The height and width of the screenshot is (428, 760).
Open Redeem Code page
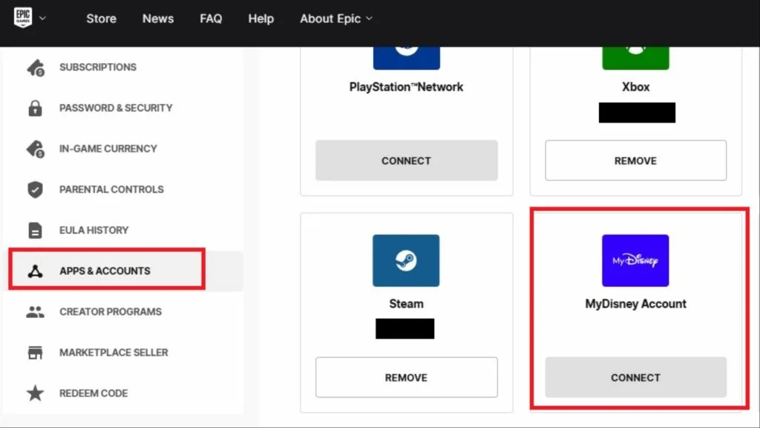pos(94,393)
